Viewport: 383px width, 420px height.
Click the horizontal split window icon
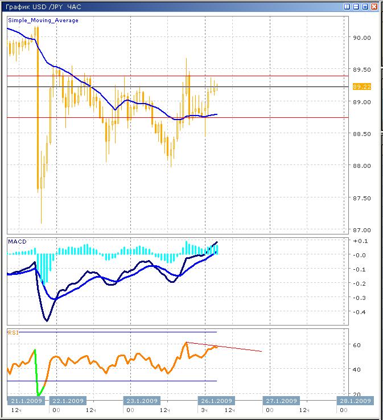[x=356, y=7]
